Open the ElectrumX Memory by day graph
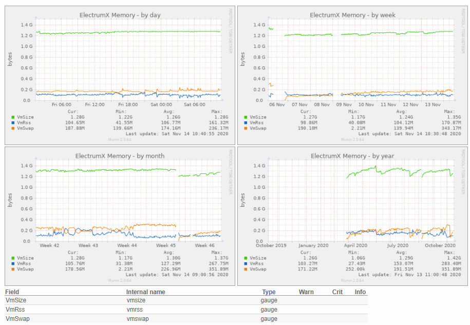Image resolution: width=470 pixels, height=325 pixels. [x=120, y=75]
